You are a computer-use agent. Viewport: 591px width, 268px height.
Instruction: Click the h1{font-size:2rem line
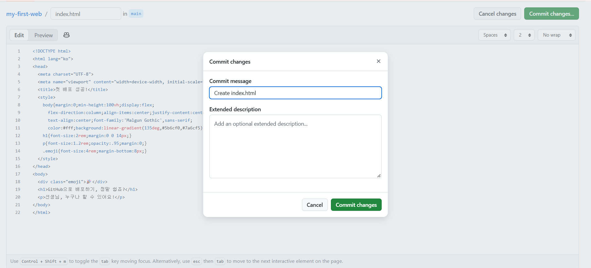coord(87,136)
